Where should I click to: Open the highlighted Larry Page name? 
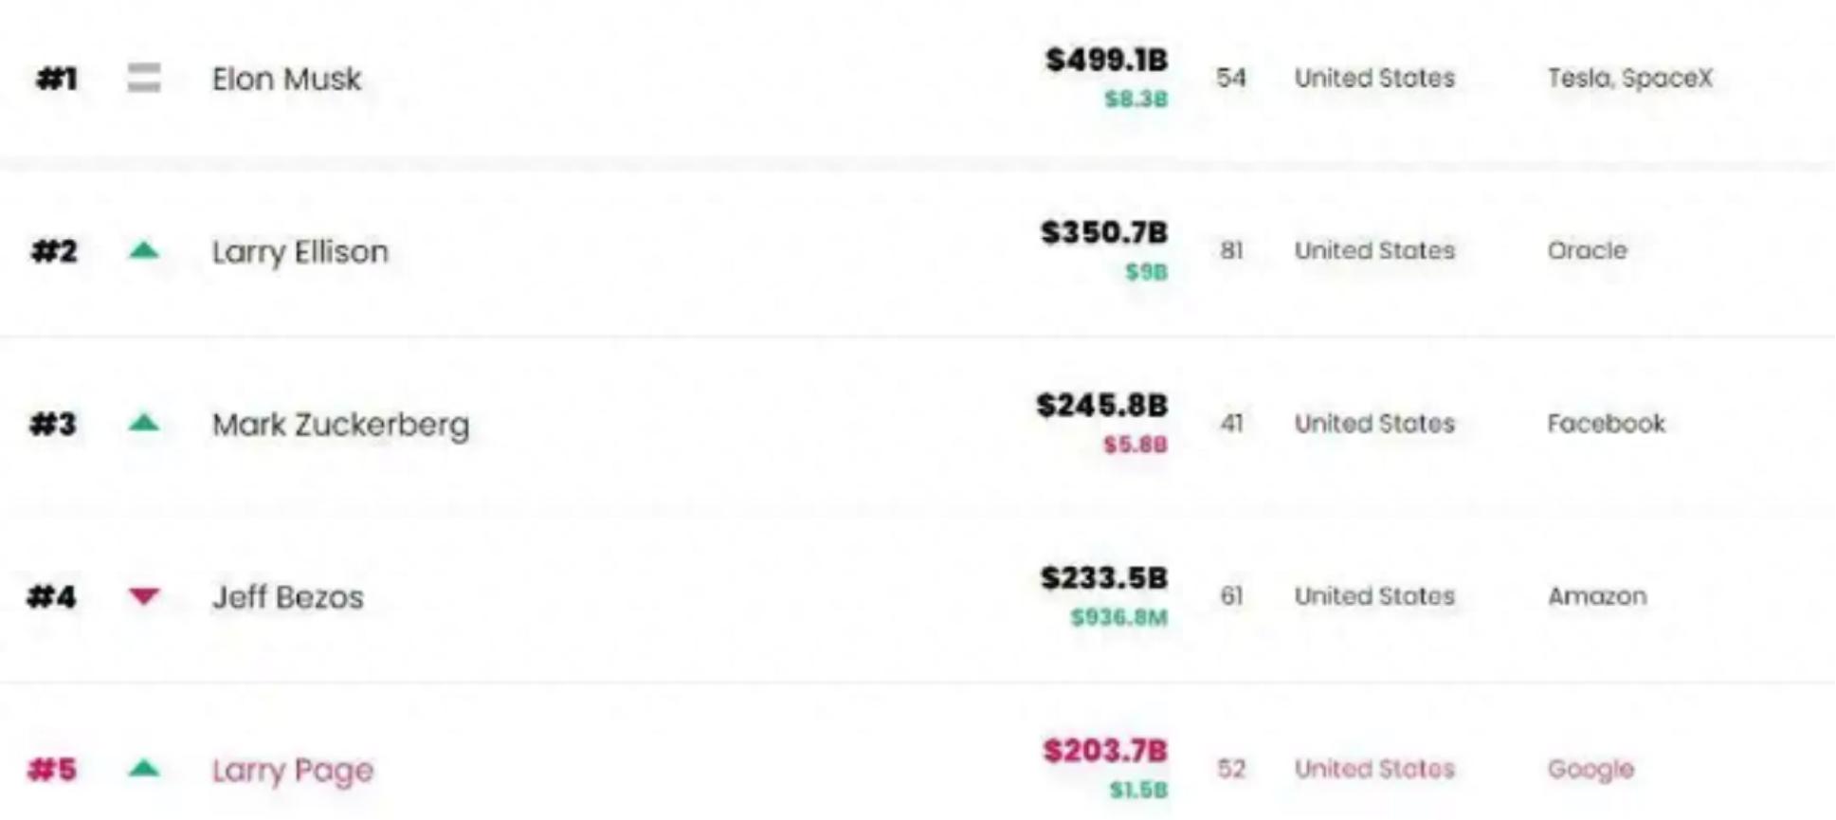[292, 770]
